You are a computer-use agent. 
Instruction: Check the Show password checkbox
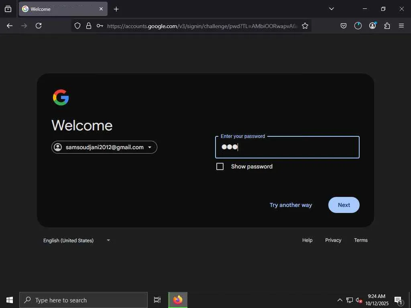pyautogui.click(x=220, y=166)
